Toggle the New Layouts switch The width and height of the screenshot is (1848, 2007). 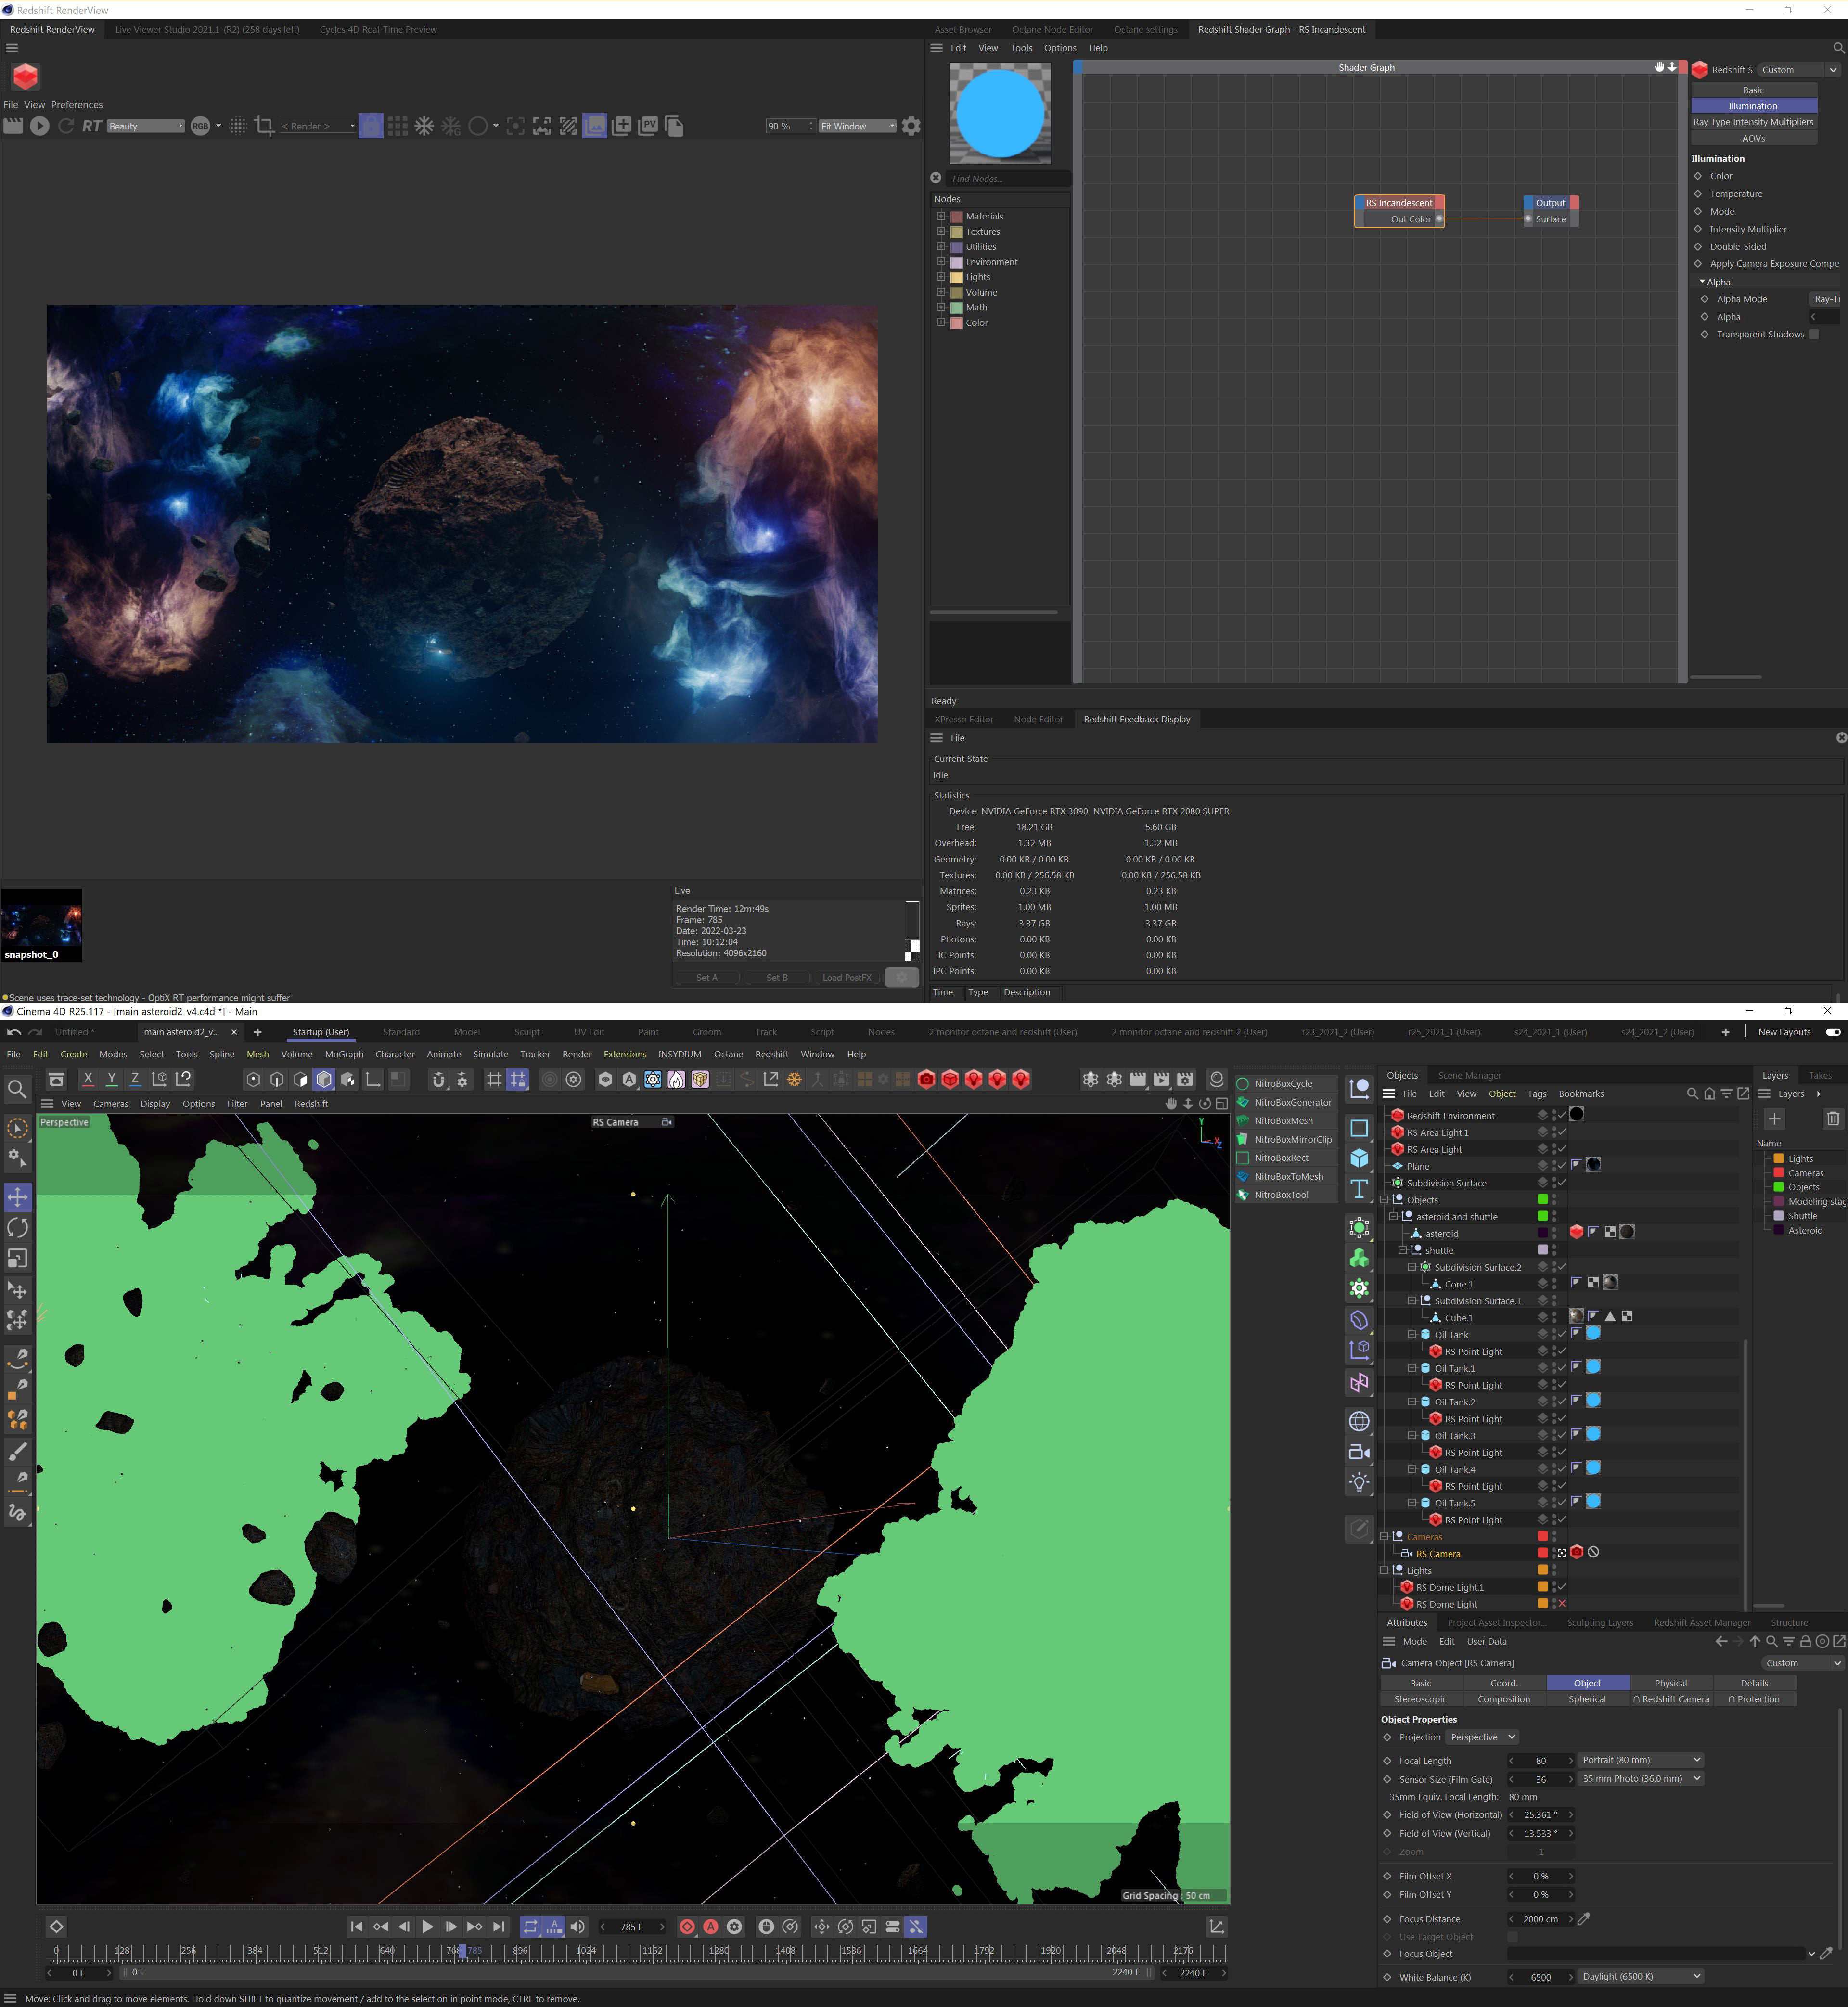[1832, 1032]
